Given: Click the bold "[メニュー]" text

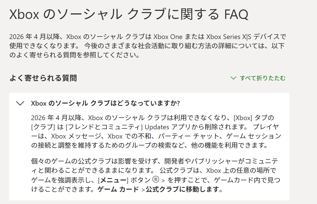Looking at the screenshot, I should click(x=113, y=180).
